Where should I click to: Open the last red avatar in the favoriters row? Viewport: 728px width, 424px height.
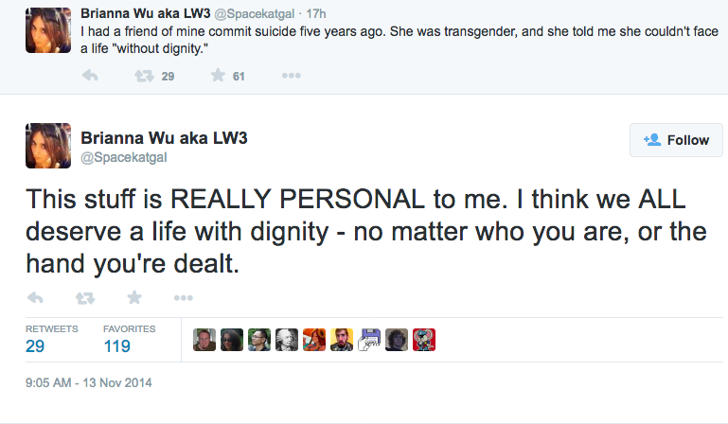[x=424, y=340]
